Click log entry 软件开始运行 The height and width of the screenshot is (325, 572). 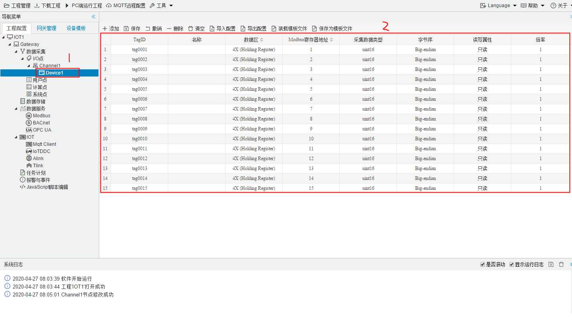pyautogui.click(x=77, y=279)
